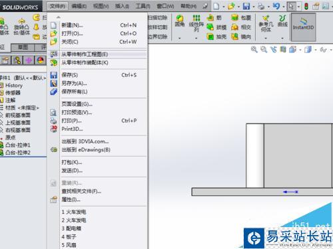Click Zoom to Area view icon
This screenshot has height=249, width=333.
264,49
